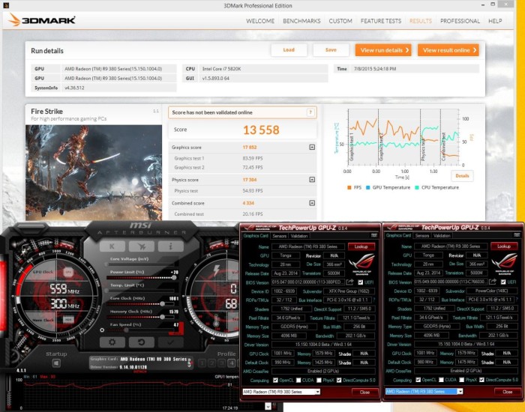
Task: Click the airplane icon button in Afterburner
Action: point(142,246)
